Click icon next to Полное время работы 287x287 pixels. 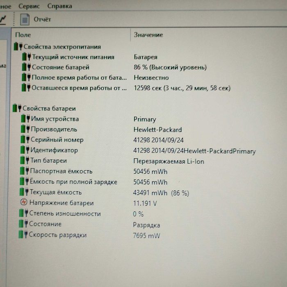26,77
